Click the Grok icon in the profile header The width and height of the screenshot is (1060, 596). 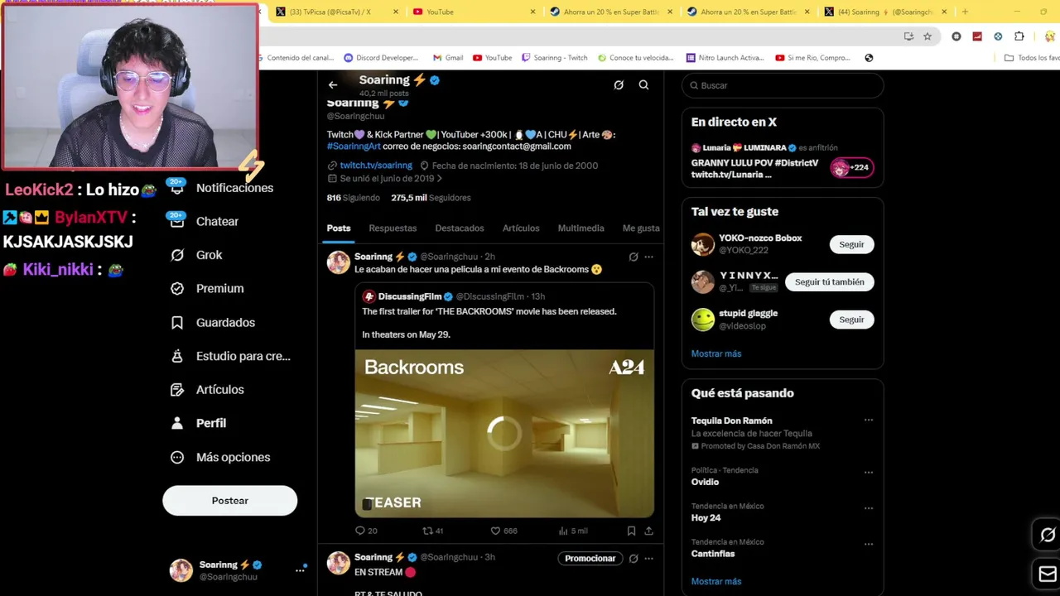coord(619,84)
